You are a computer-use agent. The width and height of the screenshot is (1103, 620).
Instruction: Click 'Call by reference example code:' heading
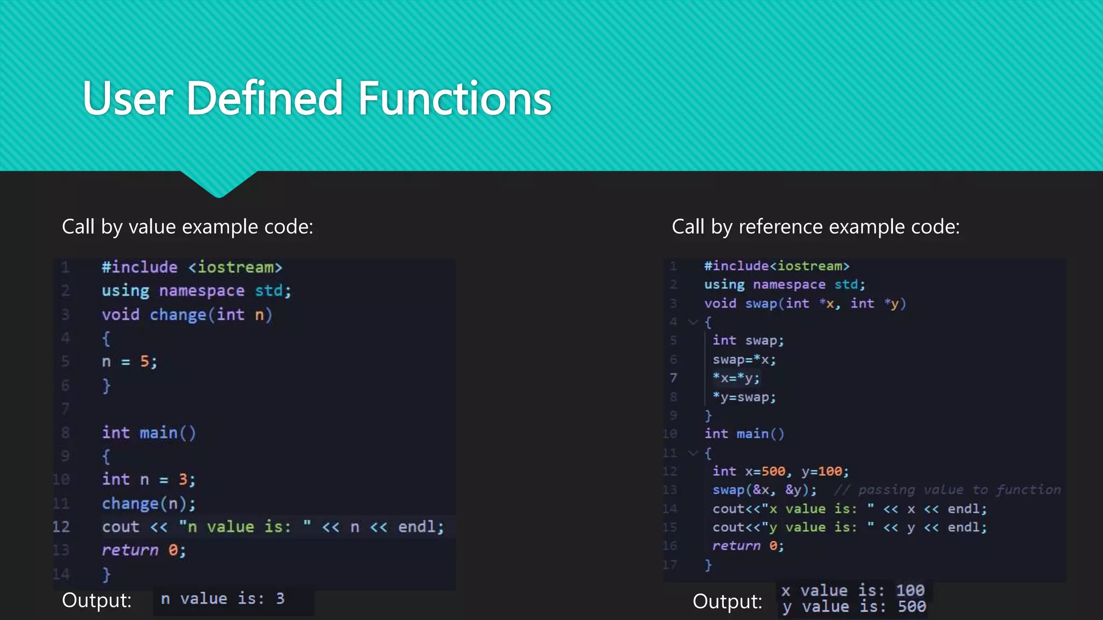tap(815, 227)
